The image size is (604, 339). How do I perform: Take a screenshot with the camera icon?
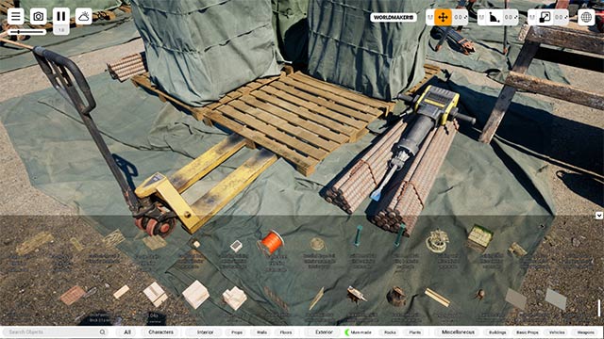38,17
